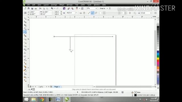Click the Import icon in the toolbar
Image resolution: width=182 pixels, height=102 pixels.
coord(69,8)
